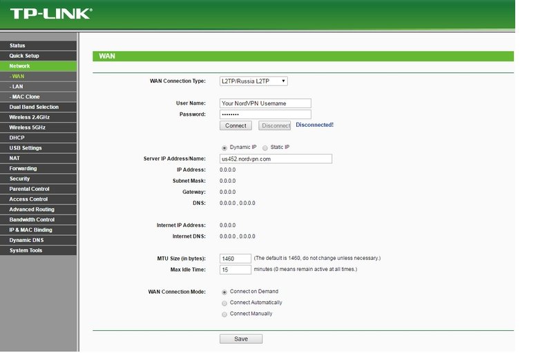
Task: Click the IP Address value 0.0.0.0
Action: pos(227,170)
